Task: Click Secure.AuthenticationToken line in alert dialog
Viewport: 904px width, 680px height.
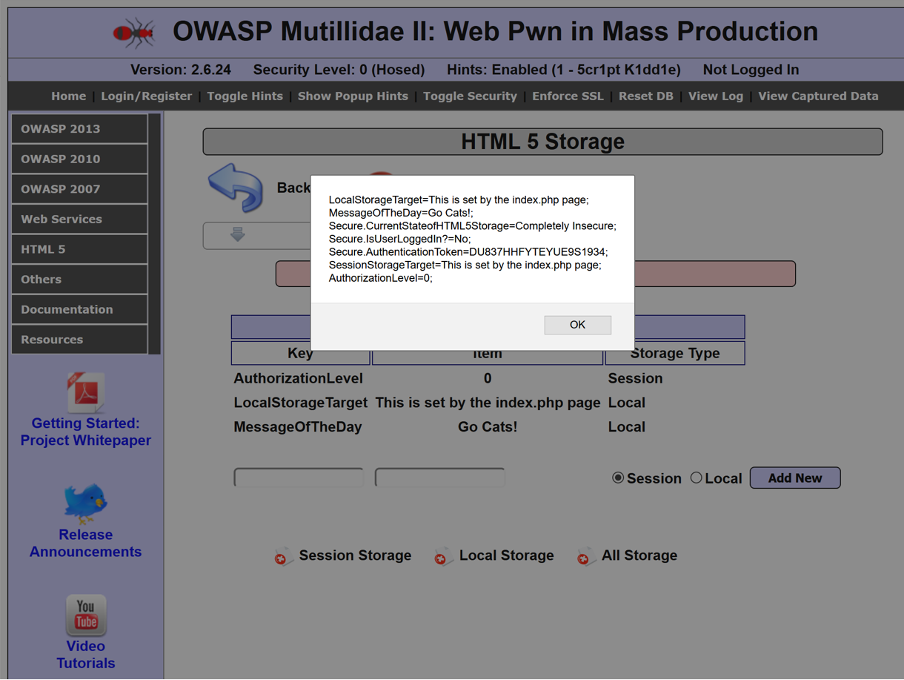Action: [468, 252]
